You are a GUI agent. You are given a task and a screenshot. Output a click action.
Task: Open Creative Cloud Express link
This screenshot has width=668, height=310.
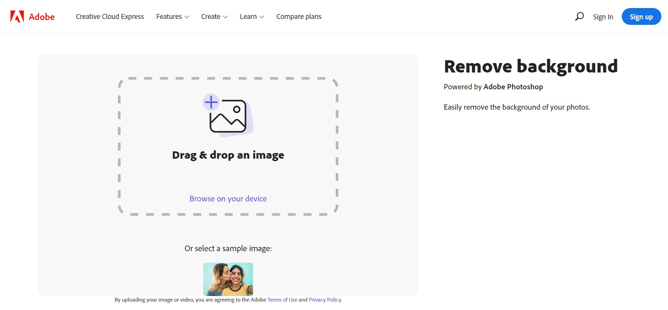coord(110,16)
